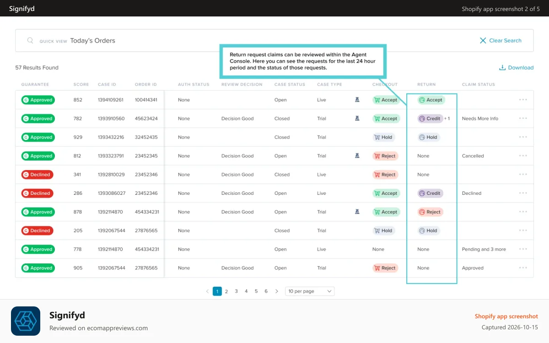Sort by the Case ID column header
The image size is (549, 343).
click(x=107, y=85)
